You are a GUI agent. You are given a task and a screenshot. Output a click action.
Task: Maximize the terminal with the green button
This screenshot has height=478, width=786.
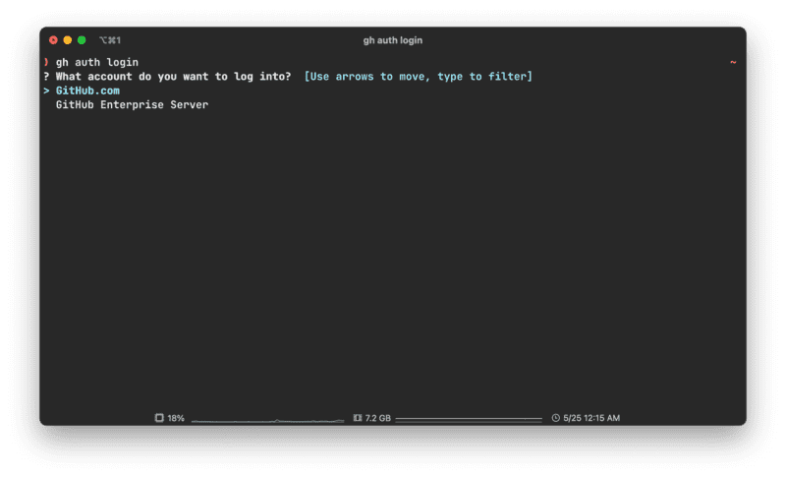[82, 40]
